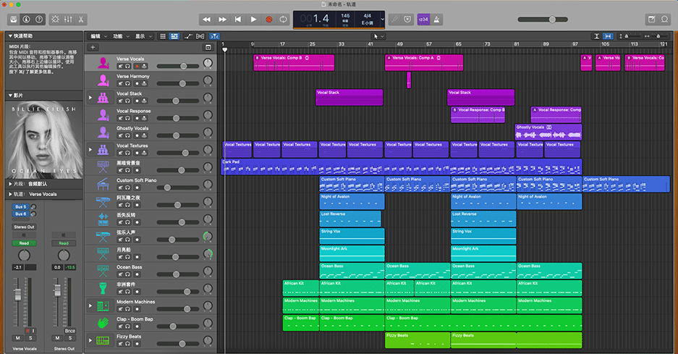Open Quick Help with the question mark icon
This screenshot has width=678, height=354.
(40, 19)
